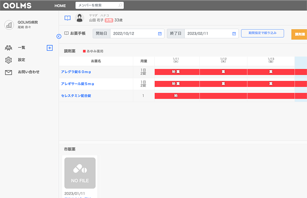The width and height of the screenshot is (307, 198).
Task: Click the QOLMS病院 hospital profile icon
Action: [9, 24]
